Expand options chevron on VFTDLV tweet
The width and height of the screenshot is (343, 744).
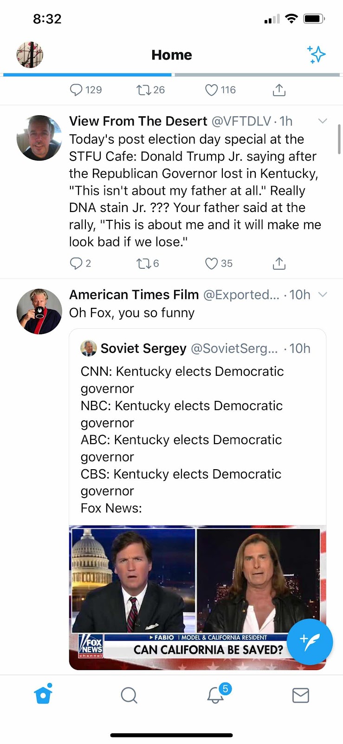323,121
